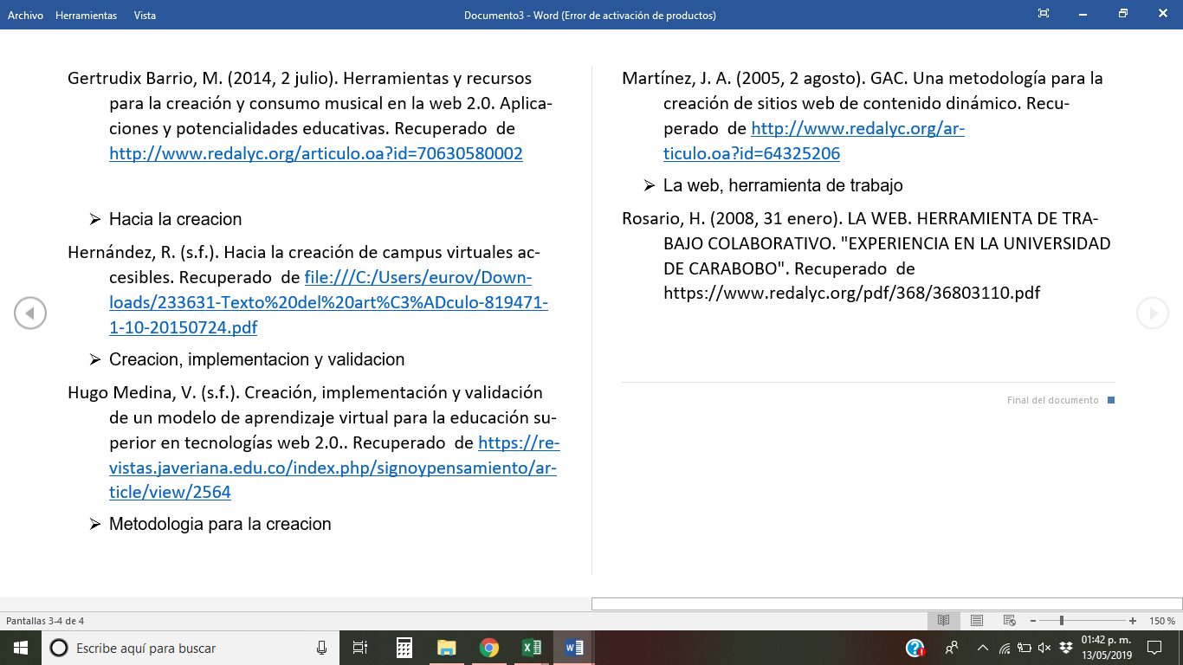This screenshot has width=1183, height=665.
Task: Open Google Chrome from the taskbar
Action: [x=489, y=648]
